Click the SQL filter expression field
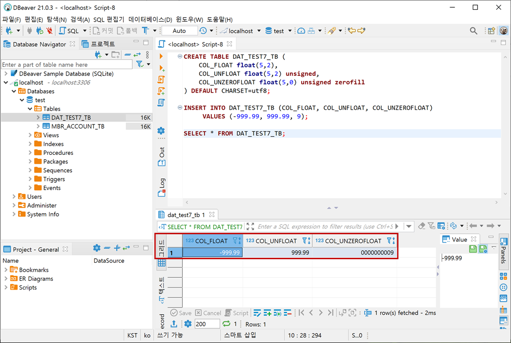This screenshot has height=343, width=511. [x=326, y=226]
